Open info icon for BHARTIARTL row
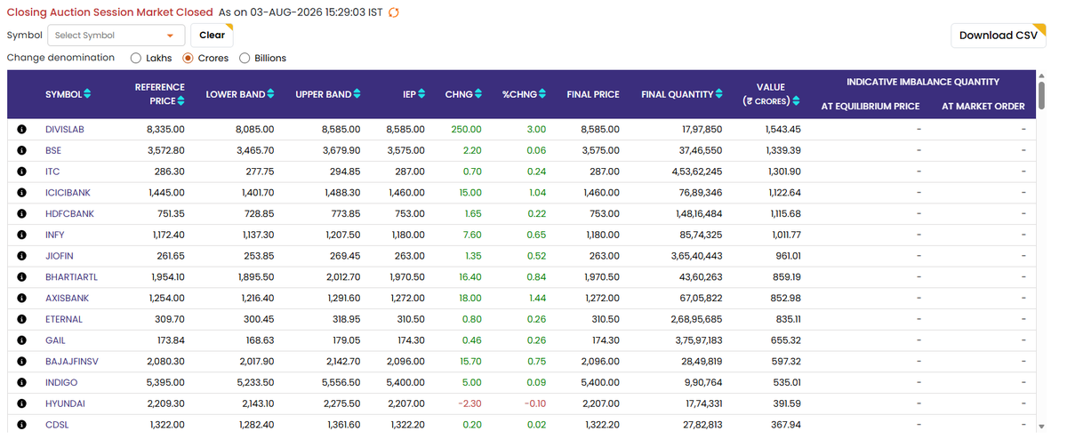 pyautogui.click(x=21, y=277)
